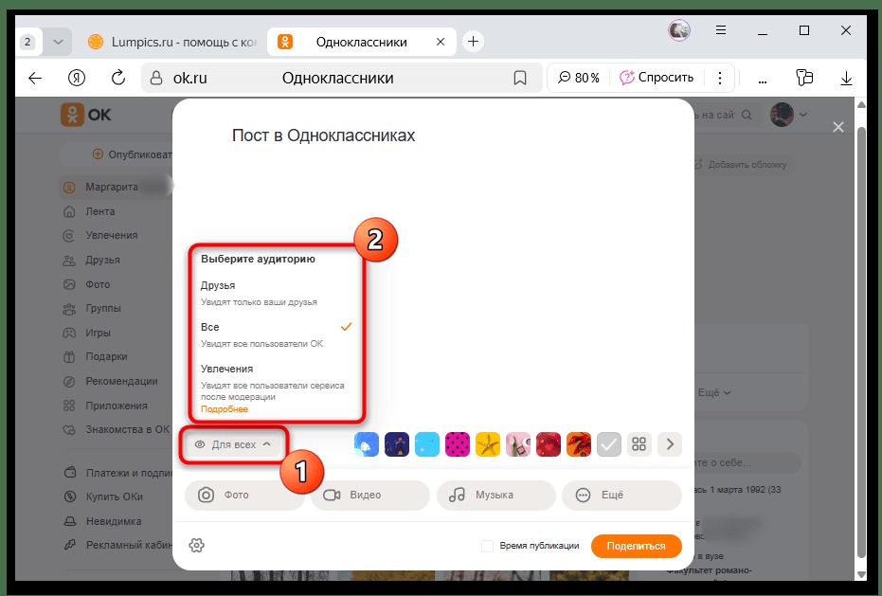Switch to Lumpics.ru tab
The width and height of the screenshot is (882, 596).
[174, 42]
